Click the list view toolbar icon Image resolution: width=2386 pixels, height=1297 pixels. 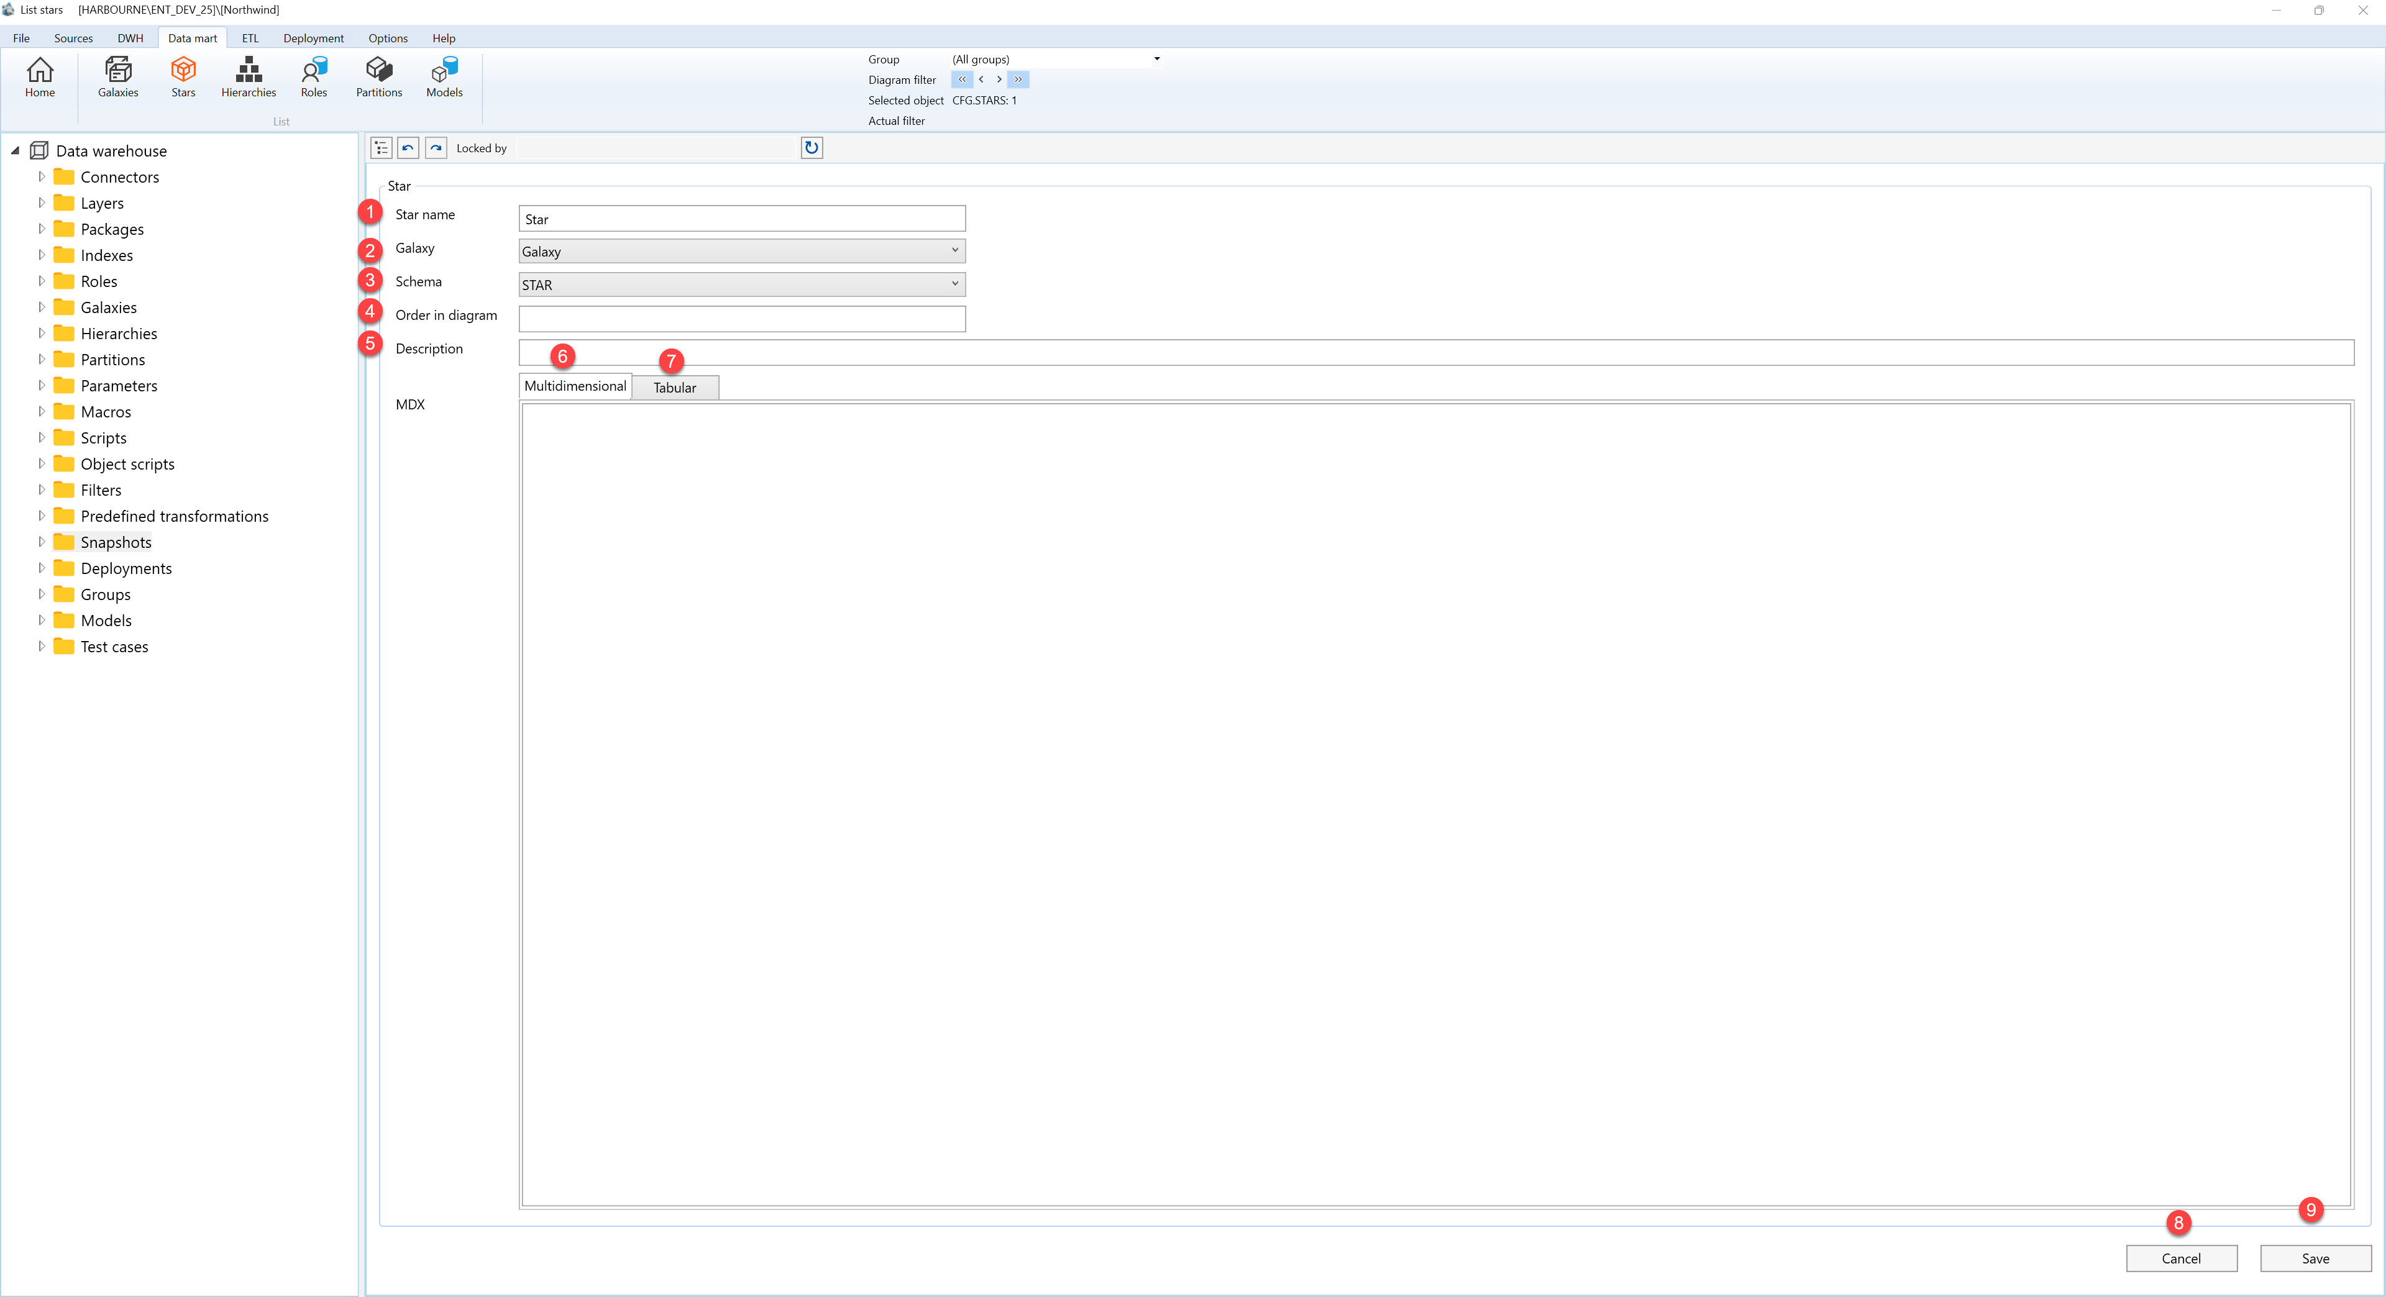382,148
